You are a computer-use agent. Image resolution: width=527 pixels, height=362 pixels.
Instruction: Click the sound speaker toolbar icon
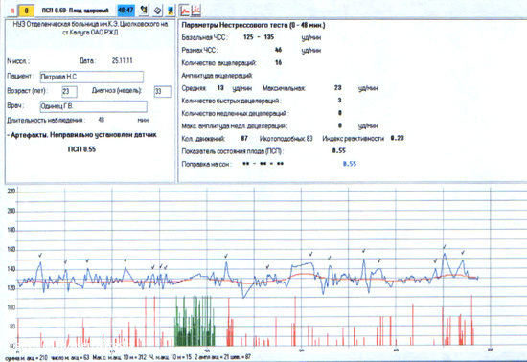(x=144, y=11)
